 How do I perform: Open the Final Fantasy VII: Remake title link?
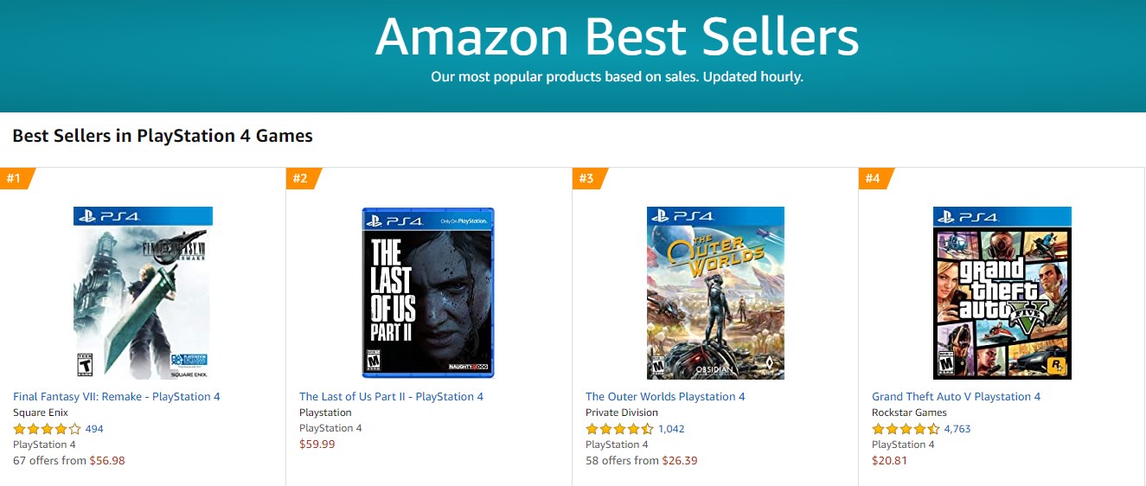[117, 397]
